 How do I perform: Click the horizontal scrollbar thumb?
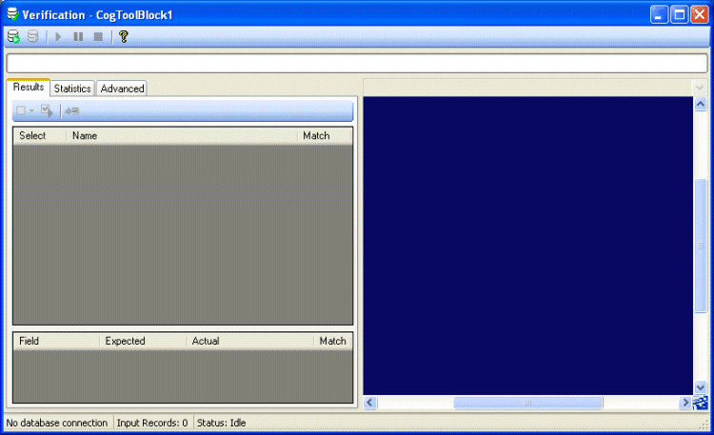[x=527, y=403]
